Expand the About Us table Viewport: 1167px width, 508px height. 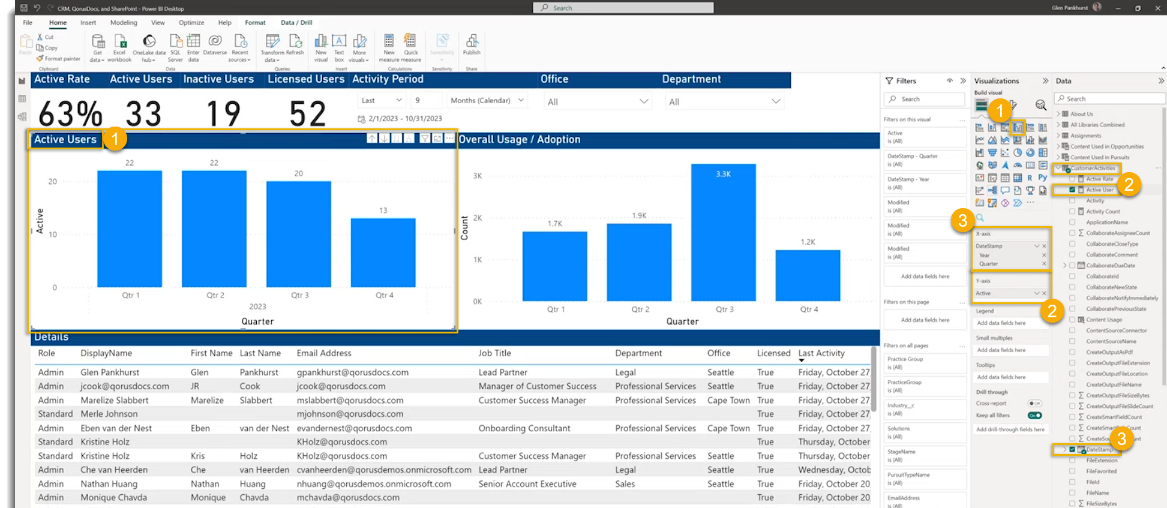pos(1058,114)
